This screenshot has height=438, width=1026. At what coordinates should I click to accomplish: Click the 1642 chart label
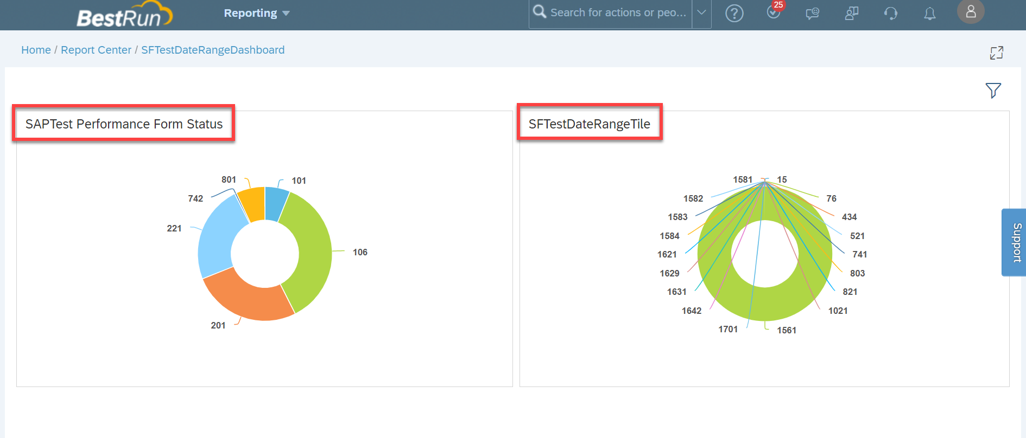tap(692, 311)
